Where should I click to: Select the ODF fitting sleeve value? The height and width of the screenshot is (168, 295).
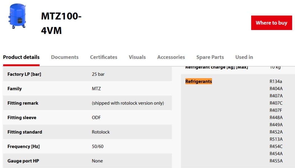point(96,118)
